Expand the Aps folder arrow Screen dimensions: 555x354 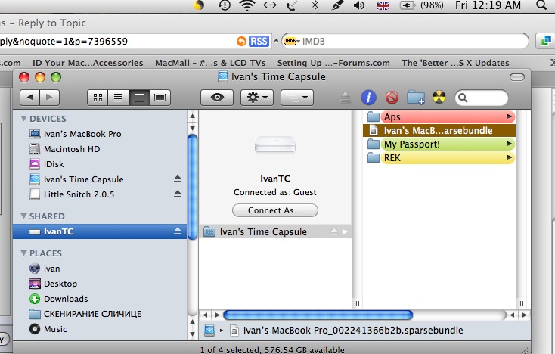[x=510, y=116]
